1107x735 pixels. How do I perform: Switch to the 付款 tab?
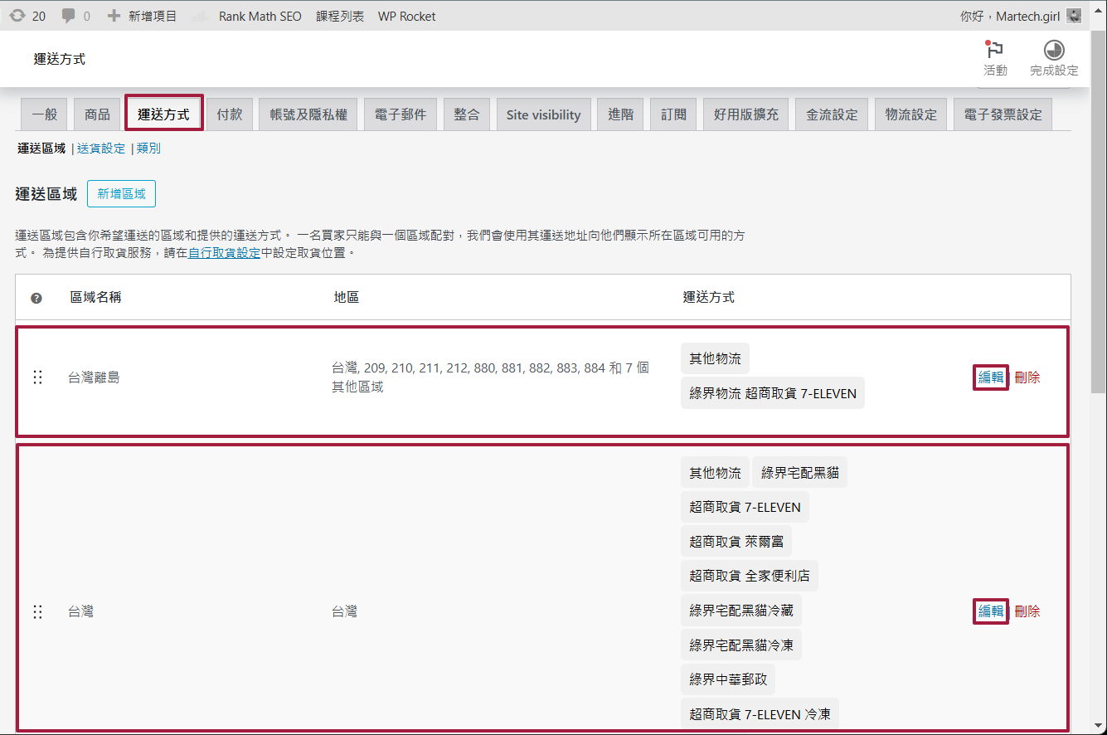[230, 114]
